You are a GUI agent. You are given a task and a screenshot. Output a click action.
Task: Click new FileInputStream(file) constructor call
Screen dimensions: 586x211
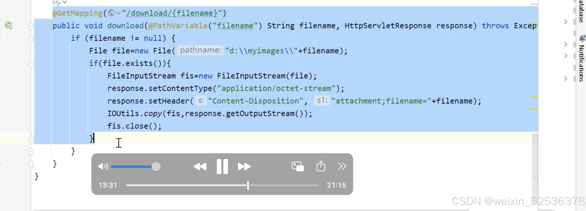(258, 76)
